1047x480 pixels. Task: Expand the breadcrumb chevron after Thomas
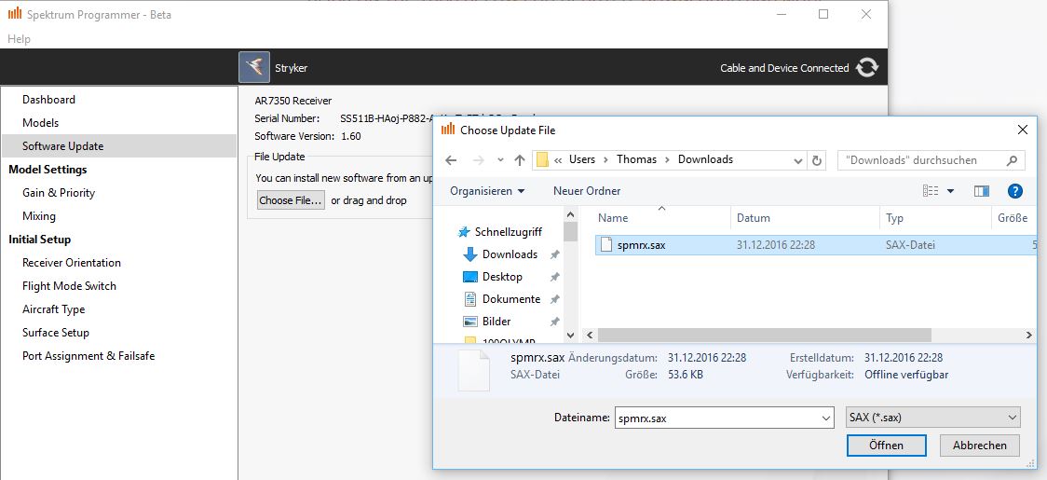(x=668, y=159)
